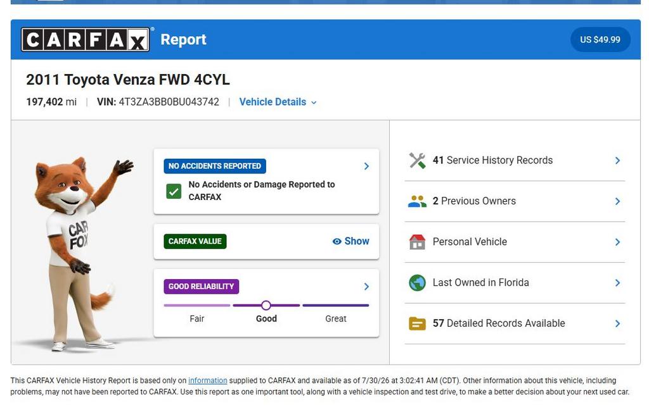Click the Last Owned in Florida label
Screen dimensions: 649x407
480,283
